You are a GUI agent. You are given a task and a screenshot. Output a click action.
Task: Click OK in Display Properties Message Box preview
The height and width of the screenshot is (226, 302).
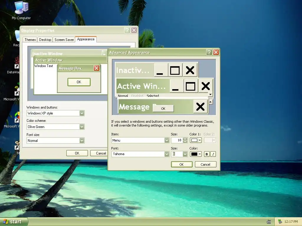79,82
